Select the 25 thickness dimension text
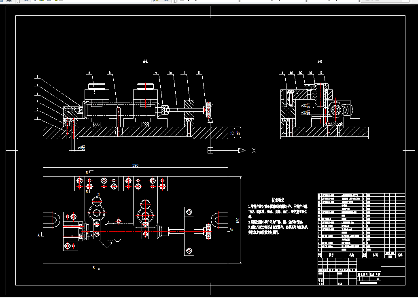Image resolution: width=418 pixels, height=298 pixels. point(232,133)
